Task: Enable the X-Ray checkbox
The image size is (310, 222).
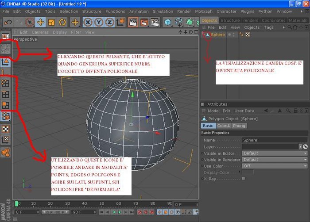Action: click(x=244, y=179)
